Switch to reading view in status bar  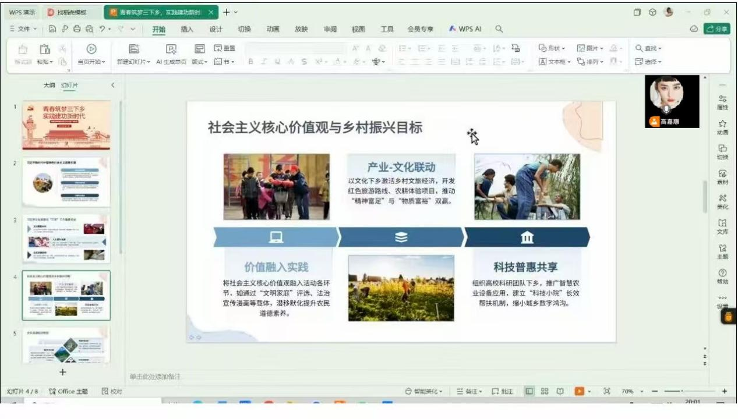coord(560,392)
